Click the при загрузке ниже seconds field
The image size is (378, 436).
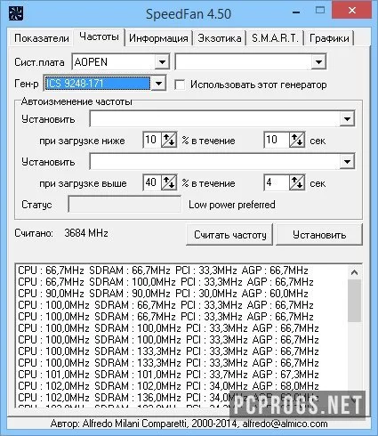coord(277,140)
